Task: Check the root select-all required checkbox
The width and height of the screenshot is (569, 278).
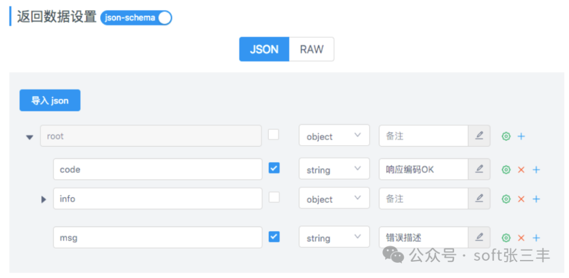Action: coord(273,135)
